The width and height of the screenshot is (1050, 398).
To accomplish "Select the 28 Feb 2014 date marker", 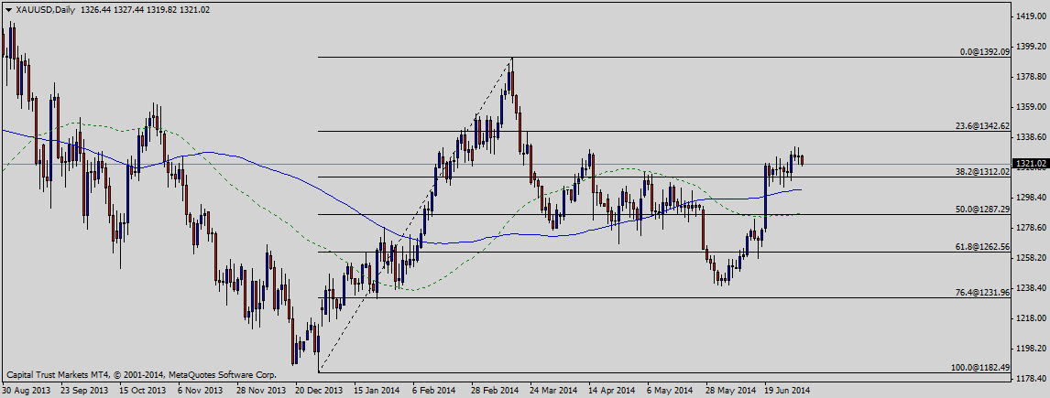I will click(x=496, y=391).
